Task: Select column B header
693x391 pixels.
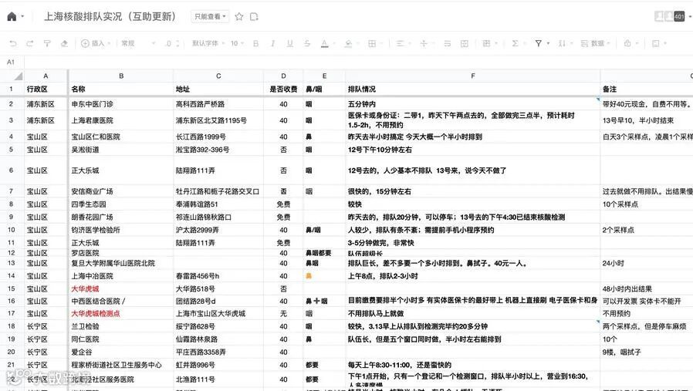Action: click(121, 76)
